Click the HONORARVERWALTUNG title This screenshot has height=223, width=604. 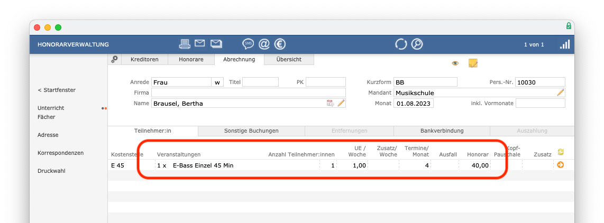coord(73,45)
